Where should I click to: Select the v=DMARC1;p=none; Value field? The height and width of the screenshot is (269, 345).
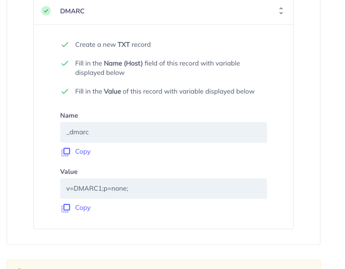click(163, 188)
